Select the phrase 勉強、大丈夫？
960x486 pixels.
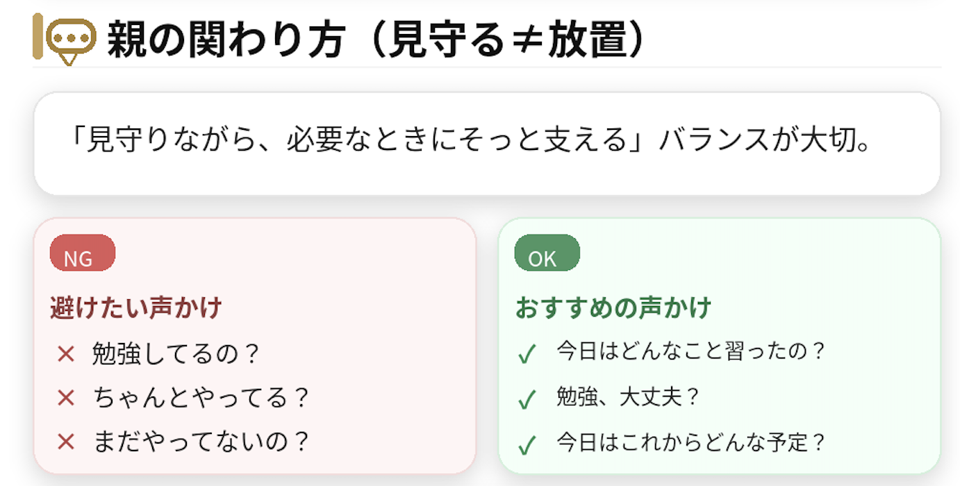(627, 397)
